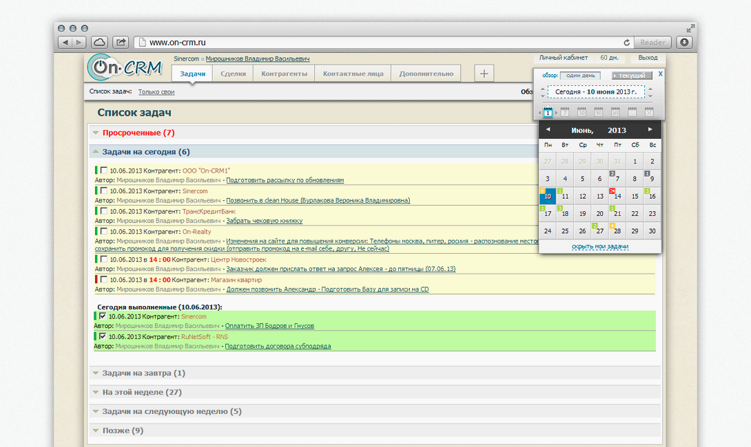
Task: Click the clear-period calendar X icon
Action: (649, 112)
